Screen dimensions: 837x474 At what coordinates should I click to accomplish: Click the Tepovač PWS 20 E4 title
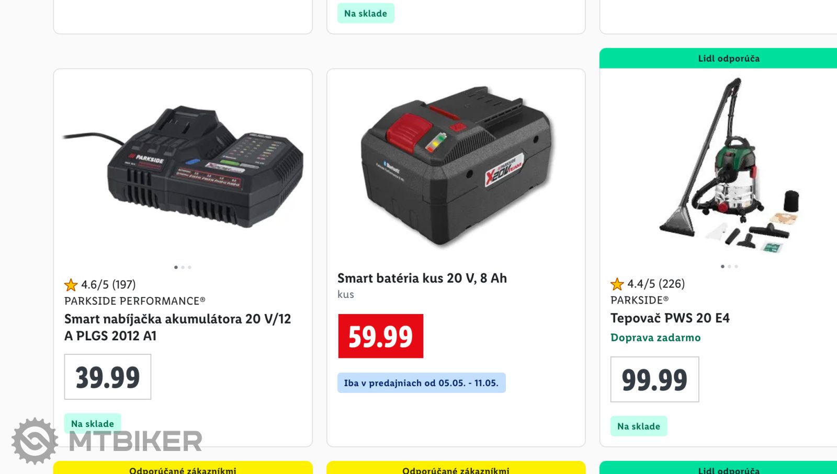(670, 318)
